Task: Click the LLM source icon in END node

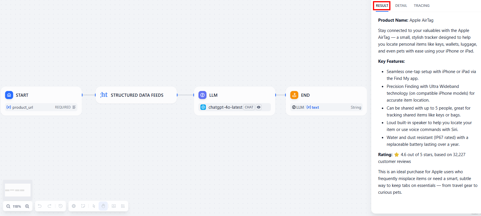Action: pyautogui.click(x=294, y=107)
